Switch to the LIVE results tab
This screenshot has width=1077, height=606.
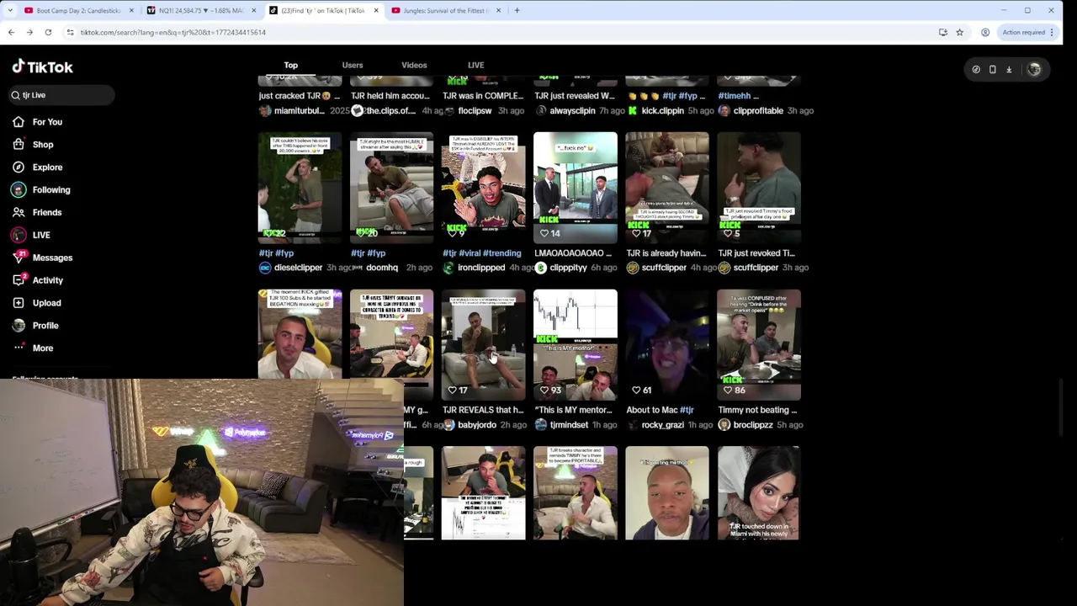click(475, 65)
